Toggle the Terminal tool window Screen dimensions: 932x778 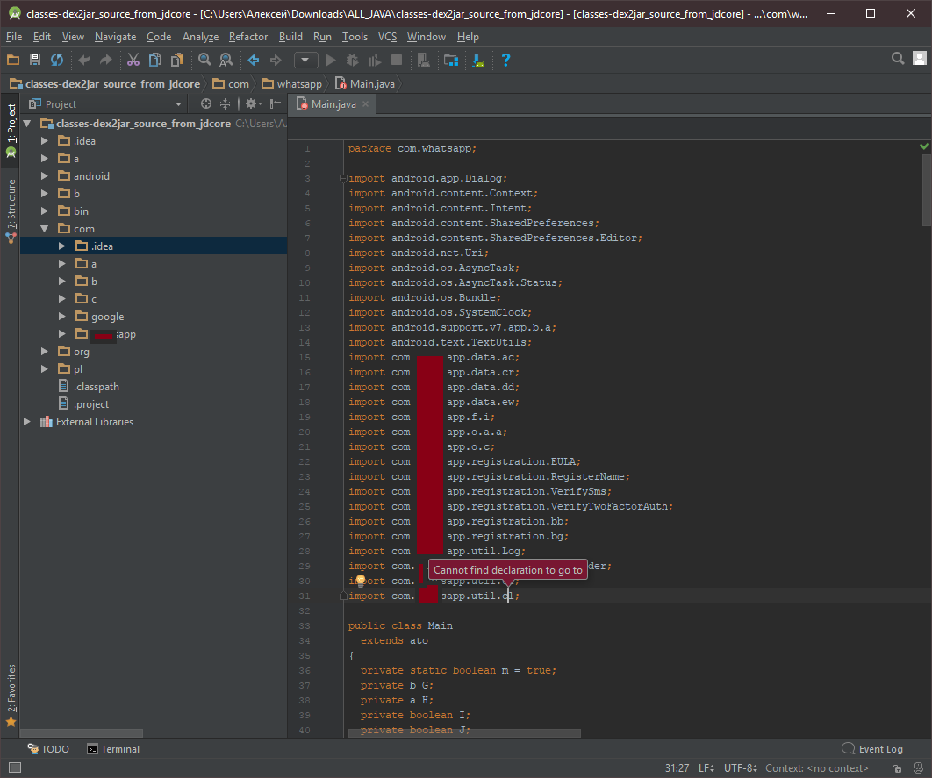[x=113, y=749]
